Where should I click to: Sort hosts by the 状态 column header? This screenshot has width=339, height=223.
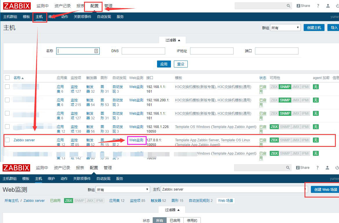(263, 78)
